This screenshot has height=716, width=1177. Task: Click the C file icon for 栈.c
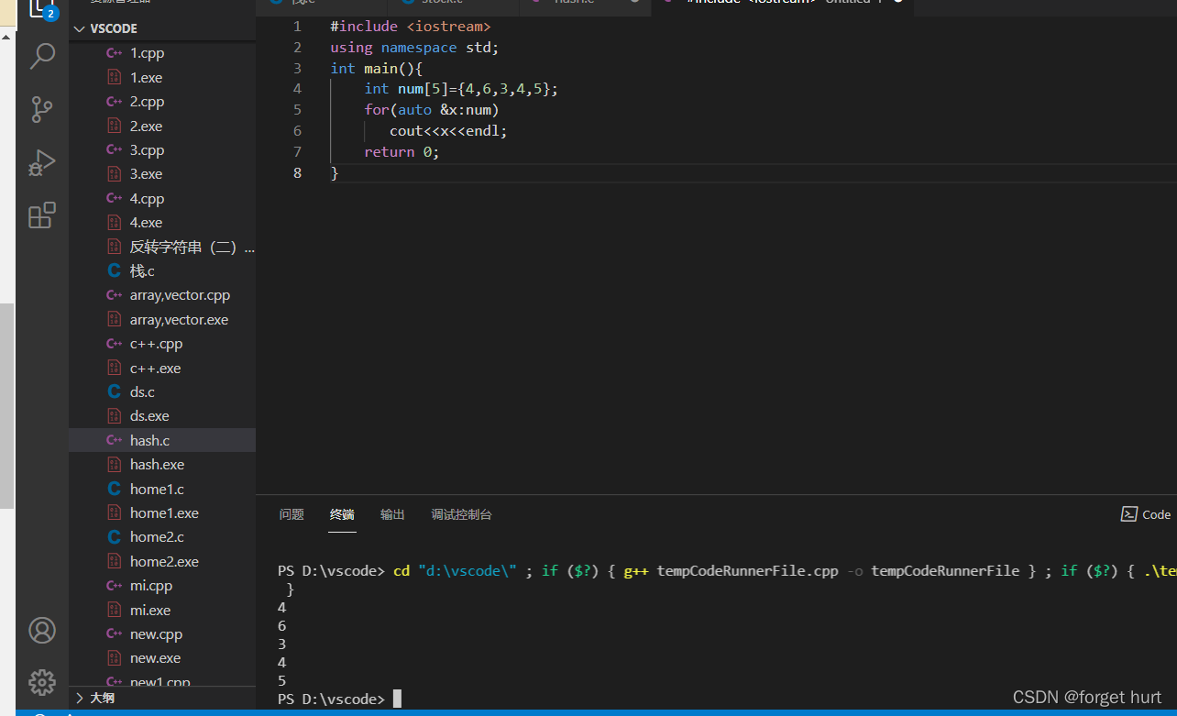115,270
